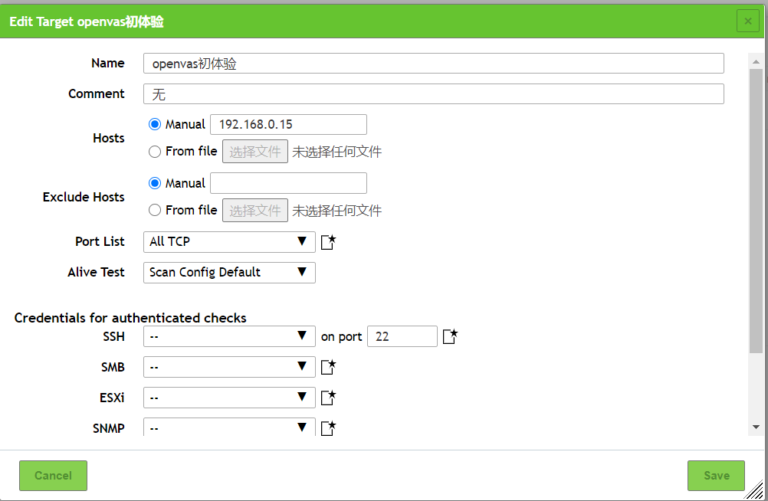768x501 pixels.
Task: Open the SNMP credential dropdown
Action: pos(229,427)
